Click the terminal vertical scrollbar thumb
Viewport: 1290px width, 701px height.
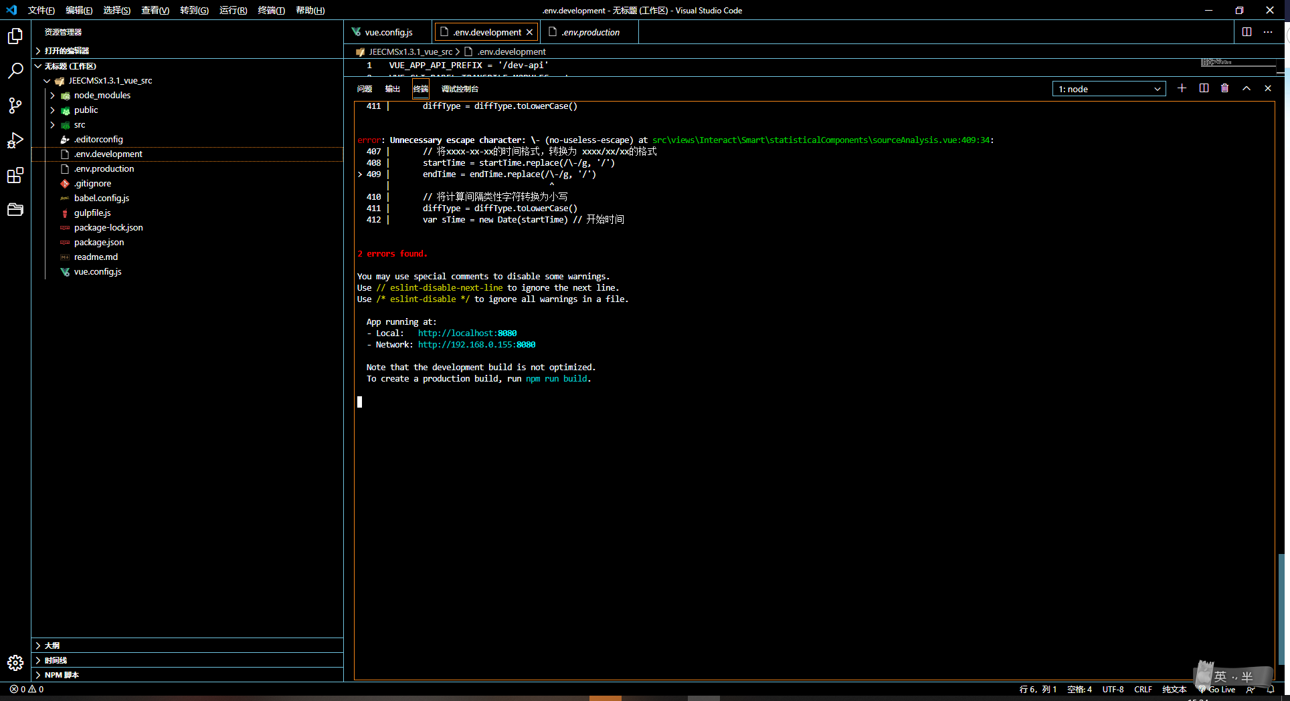(1281, 608)
